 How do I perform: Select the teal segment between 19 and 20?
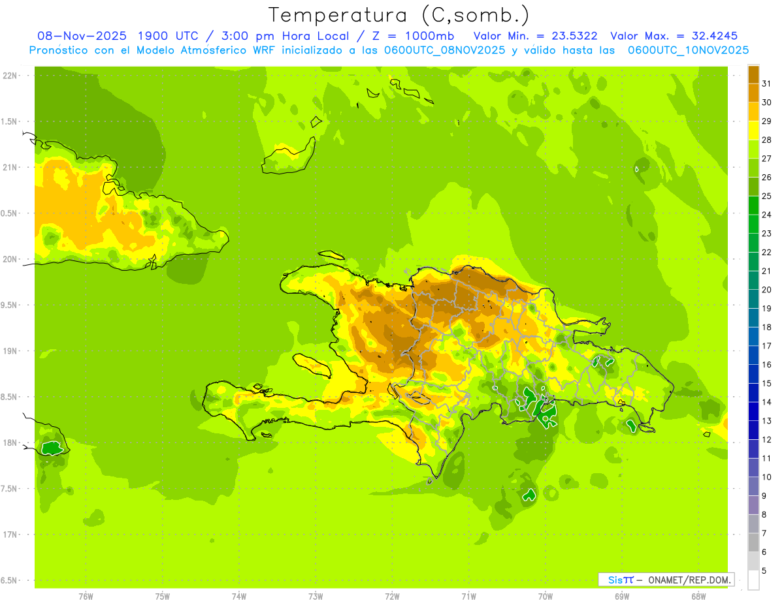753,299
